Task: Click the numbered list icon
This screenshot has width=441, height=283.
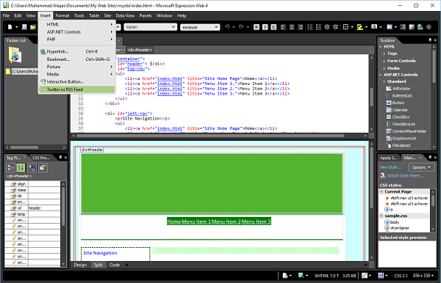Action: click(309, 27)
